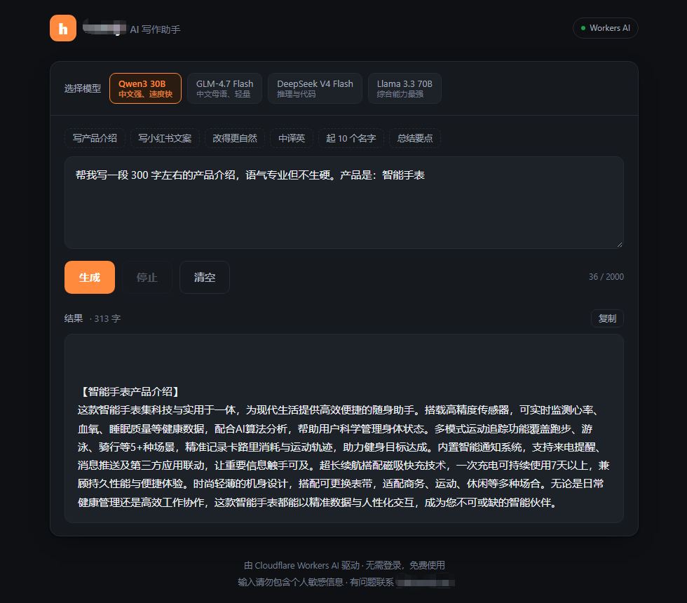The height and width of the screenshot is (603, 687).
Task: Choose the 写小红书文案 prompt preset
Action: [x=165, y=138]
